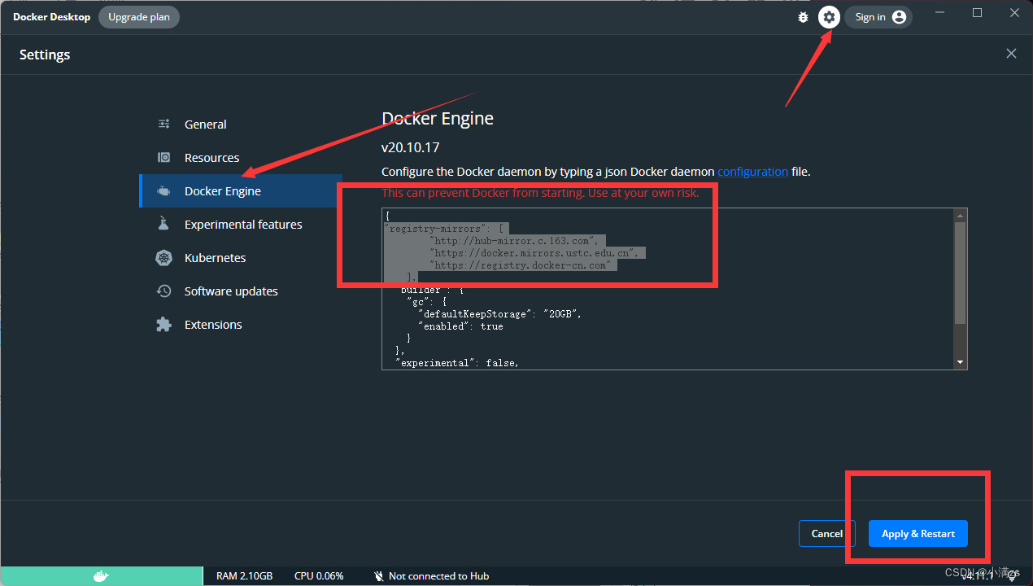Click the editor scrollbar down arrow
This screenshot has width=1033, height=586.
[961, 361]
